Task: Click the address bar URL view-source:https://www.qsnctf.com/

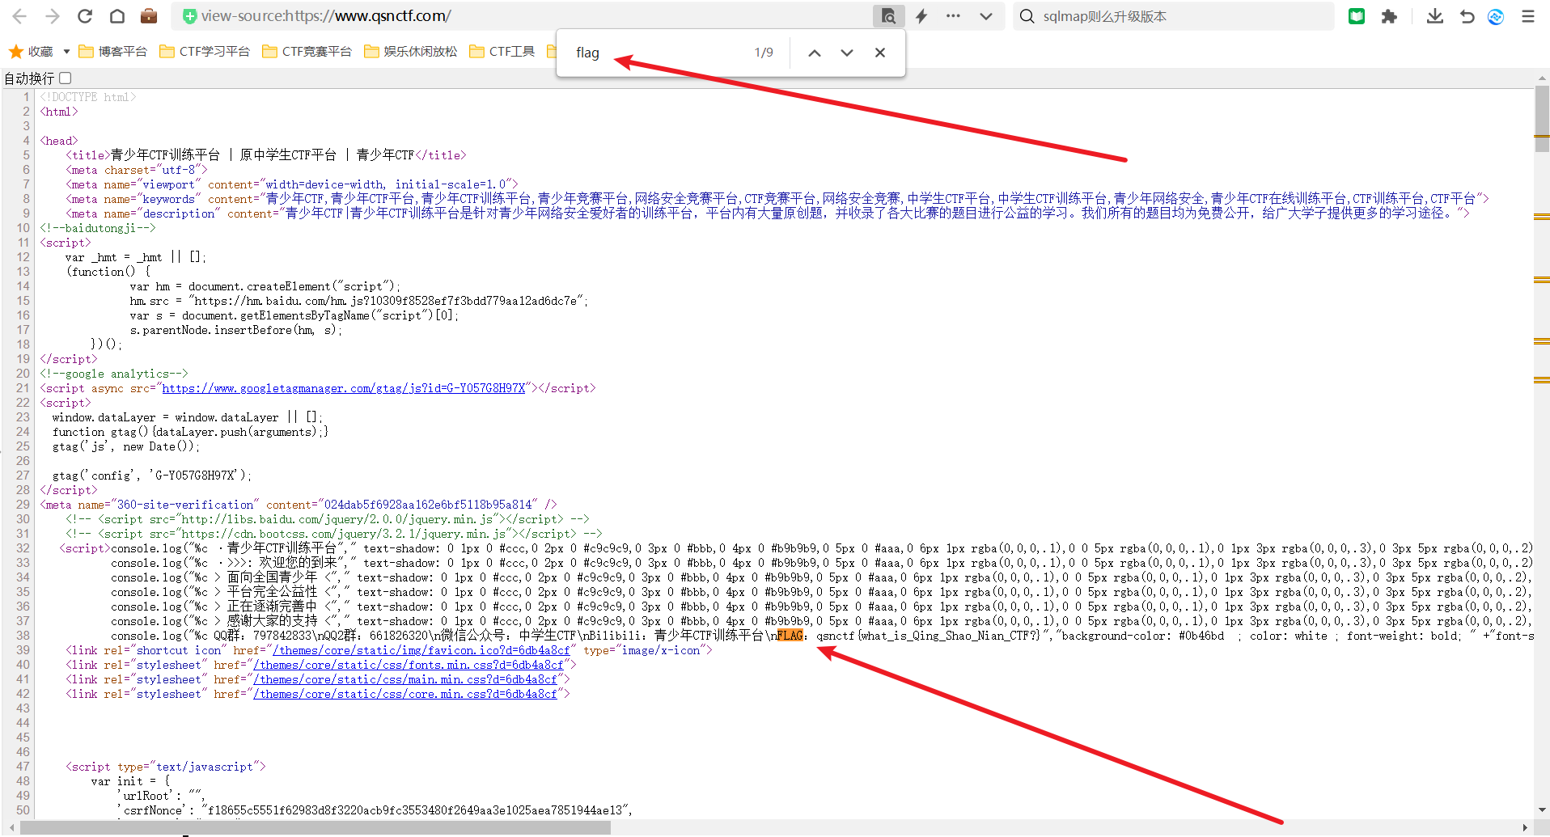Action: pos(326,16)
